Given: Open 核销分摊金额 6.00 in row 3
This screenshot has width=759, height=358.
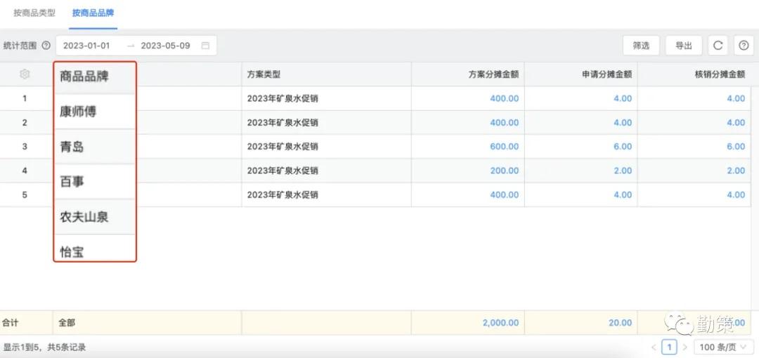Looking at the screenshot, I should click(x=736, y=147).
